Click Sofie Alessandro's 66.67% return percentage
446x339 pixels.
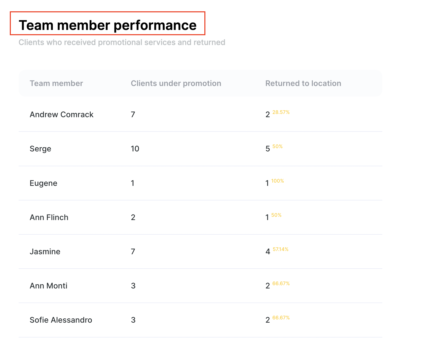pos(281,318)
